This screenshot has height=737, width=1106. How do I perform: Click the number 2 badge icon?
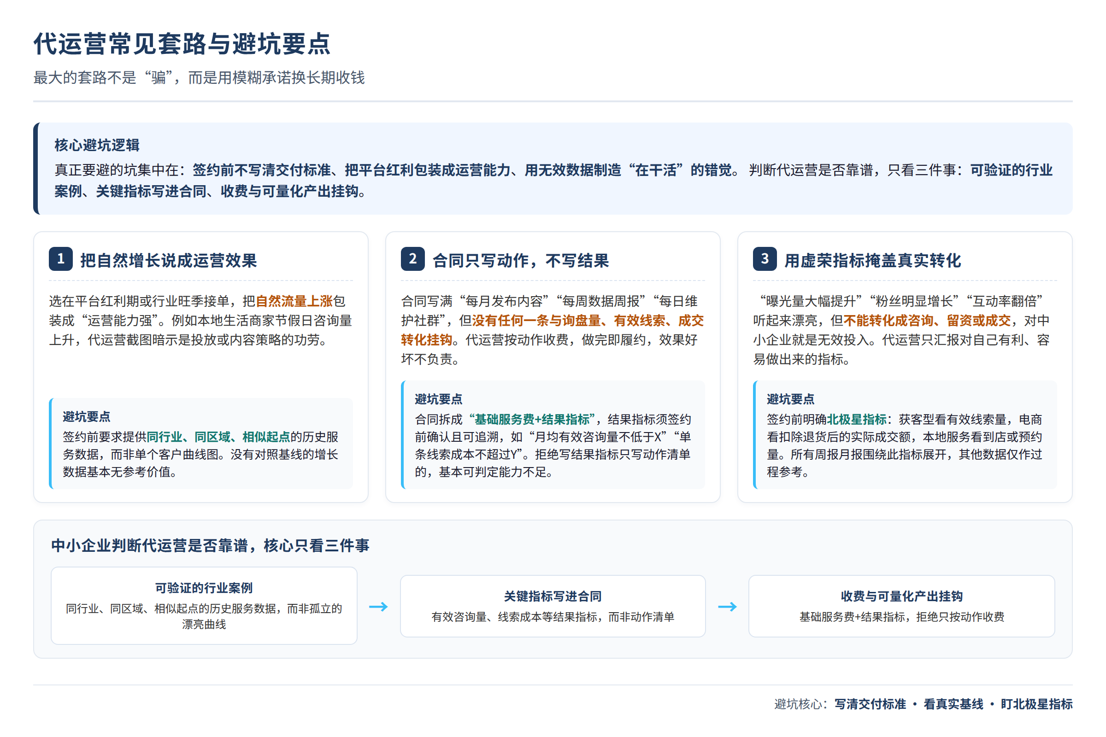click(x=413, y=259)
